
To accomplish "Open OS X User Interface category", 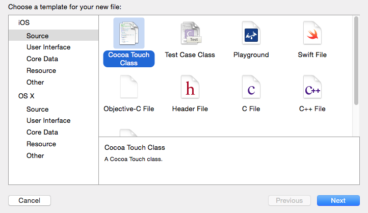I will click(x=48, y=121).
